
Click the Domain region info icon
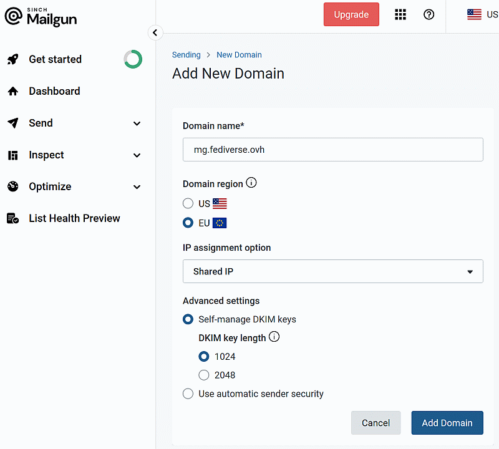pos(251,183)
